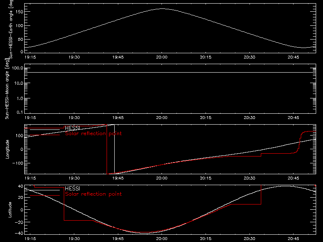This screenshot has height=242, width=323.
Task: Click the flat white line in Moon angle plot
Action: pyautogui.click(x=170, y=73)
